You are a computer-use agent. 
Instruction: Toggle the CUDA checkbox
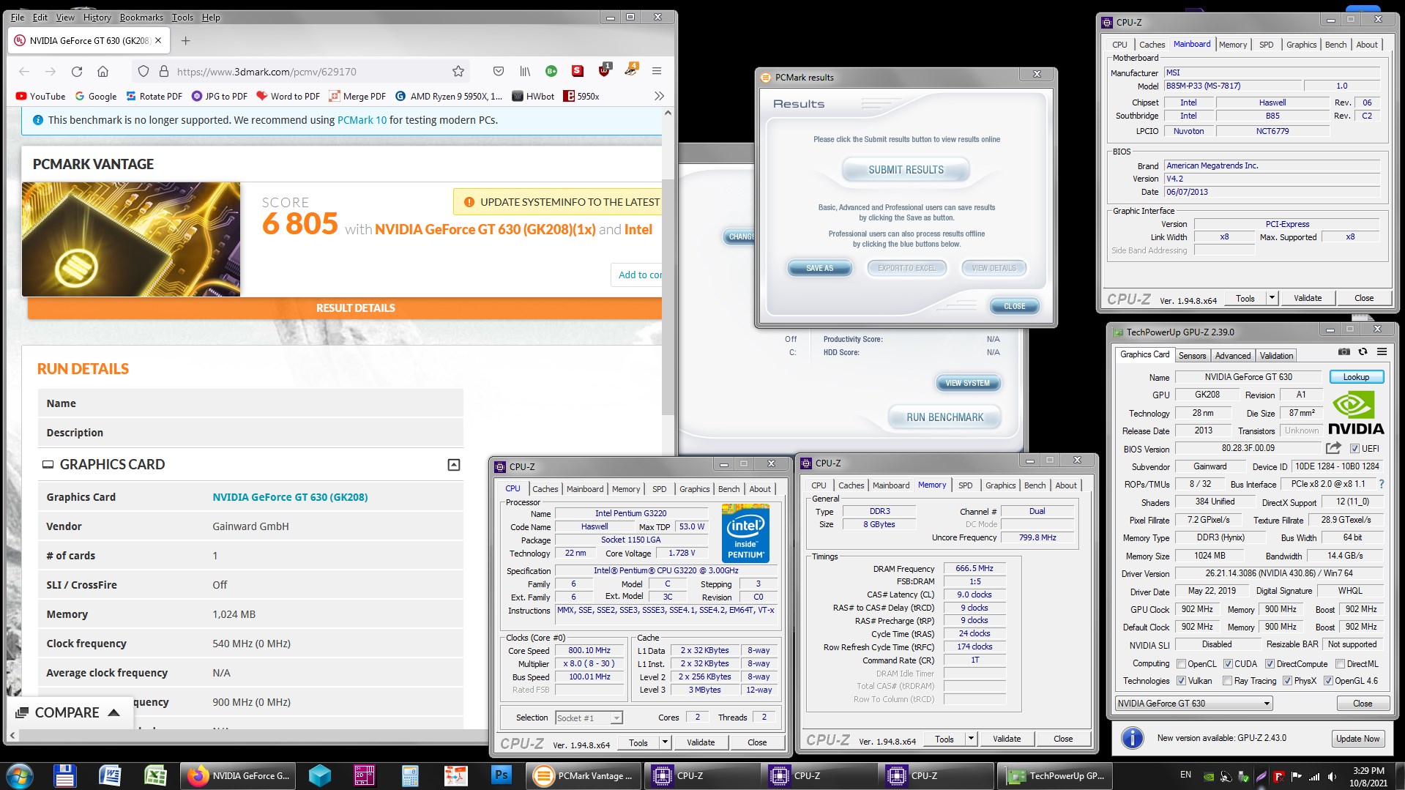pos(1228,664)
